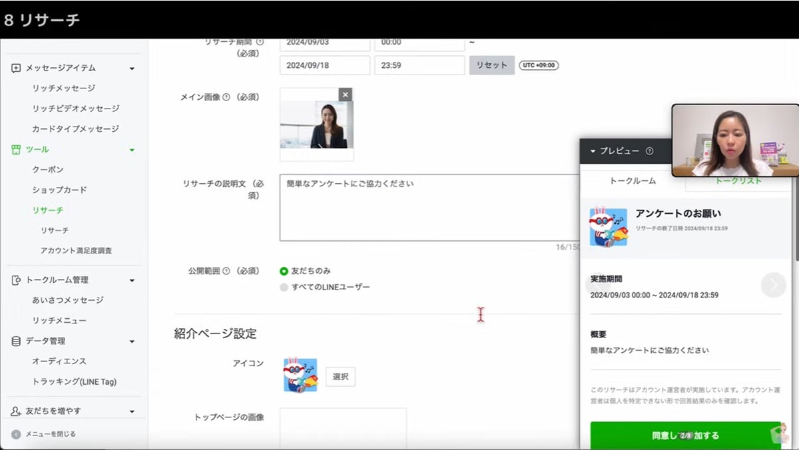The height and width of the screenshot is (450, 799).
Task: Open あいさつメッセージ in sidebar
Action: click(68, 300)
